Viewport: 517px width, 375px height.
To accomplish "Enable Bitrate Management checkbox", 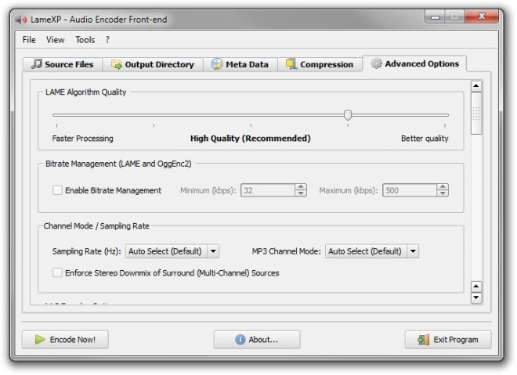I will 57,190.
